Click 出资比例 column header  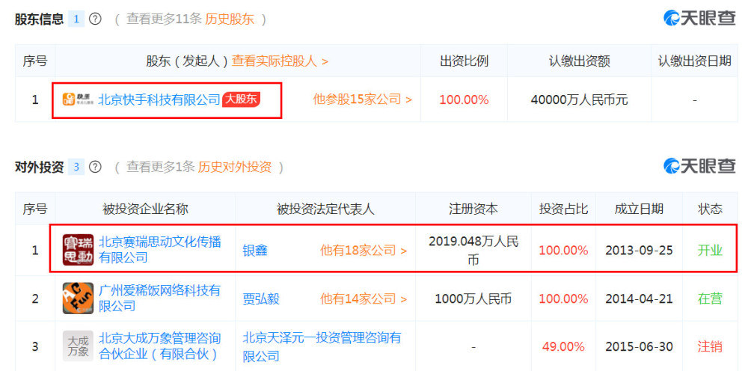(465, 61)
